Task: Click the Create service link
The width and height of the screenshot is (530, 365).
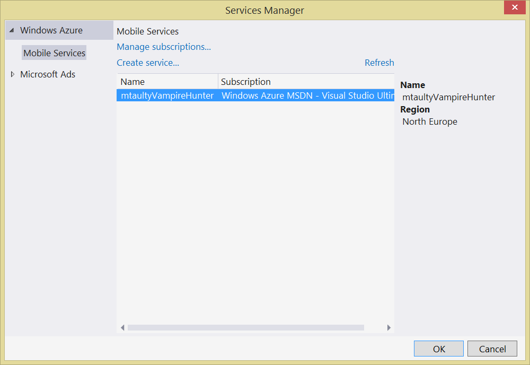Action: click(148, 63)
